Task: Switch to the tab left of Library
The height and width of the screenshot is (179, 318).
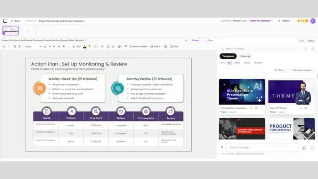Action: 302,41
